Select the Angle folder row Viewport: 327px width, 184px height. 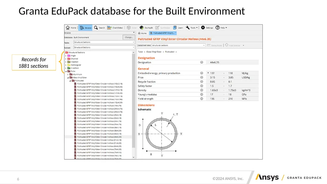pos(72,56)
